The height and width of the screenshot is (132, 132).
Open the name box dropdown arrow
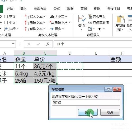click(x=13, y=44)
